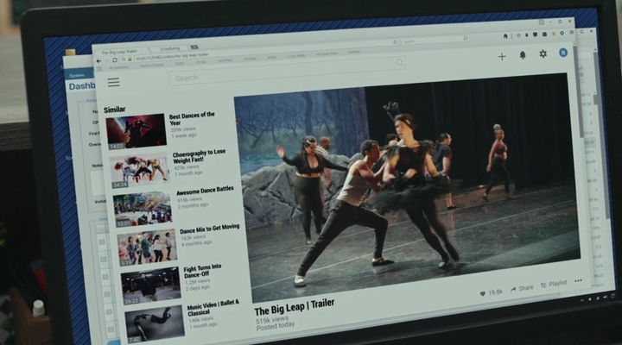Open Dance Mix to Get Moving thumbnail
The image size is (622, 345).
point(147,247)
